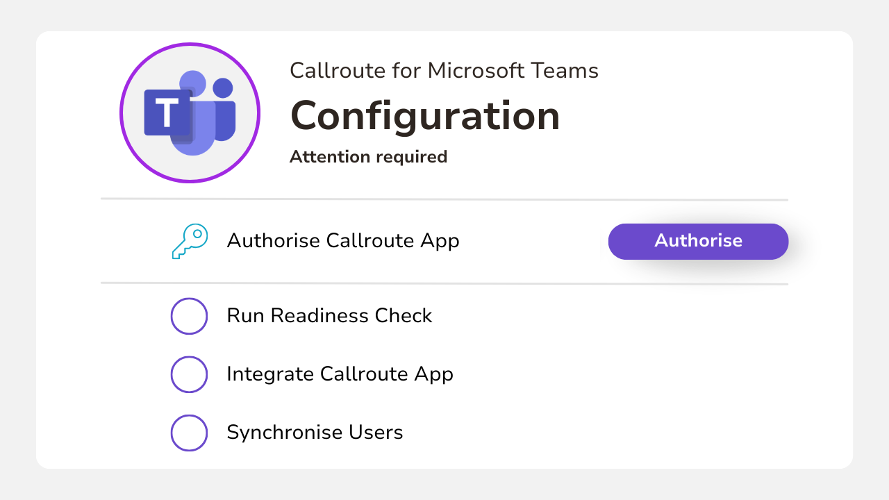
Task: Click the divider line above Run Readiness Check
Action: click(x=444, y=283)
